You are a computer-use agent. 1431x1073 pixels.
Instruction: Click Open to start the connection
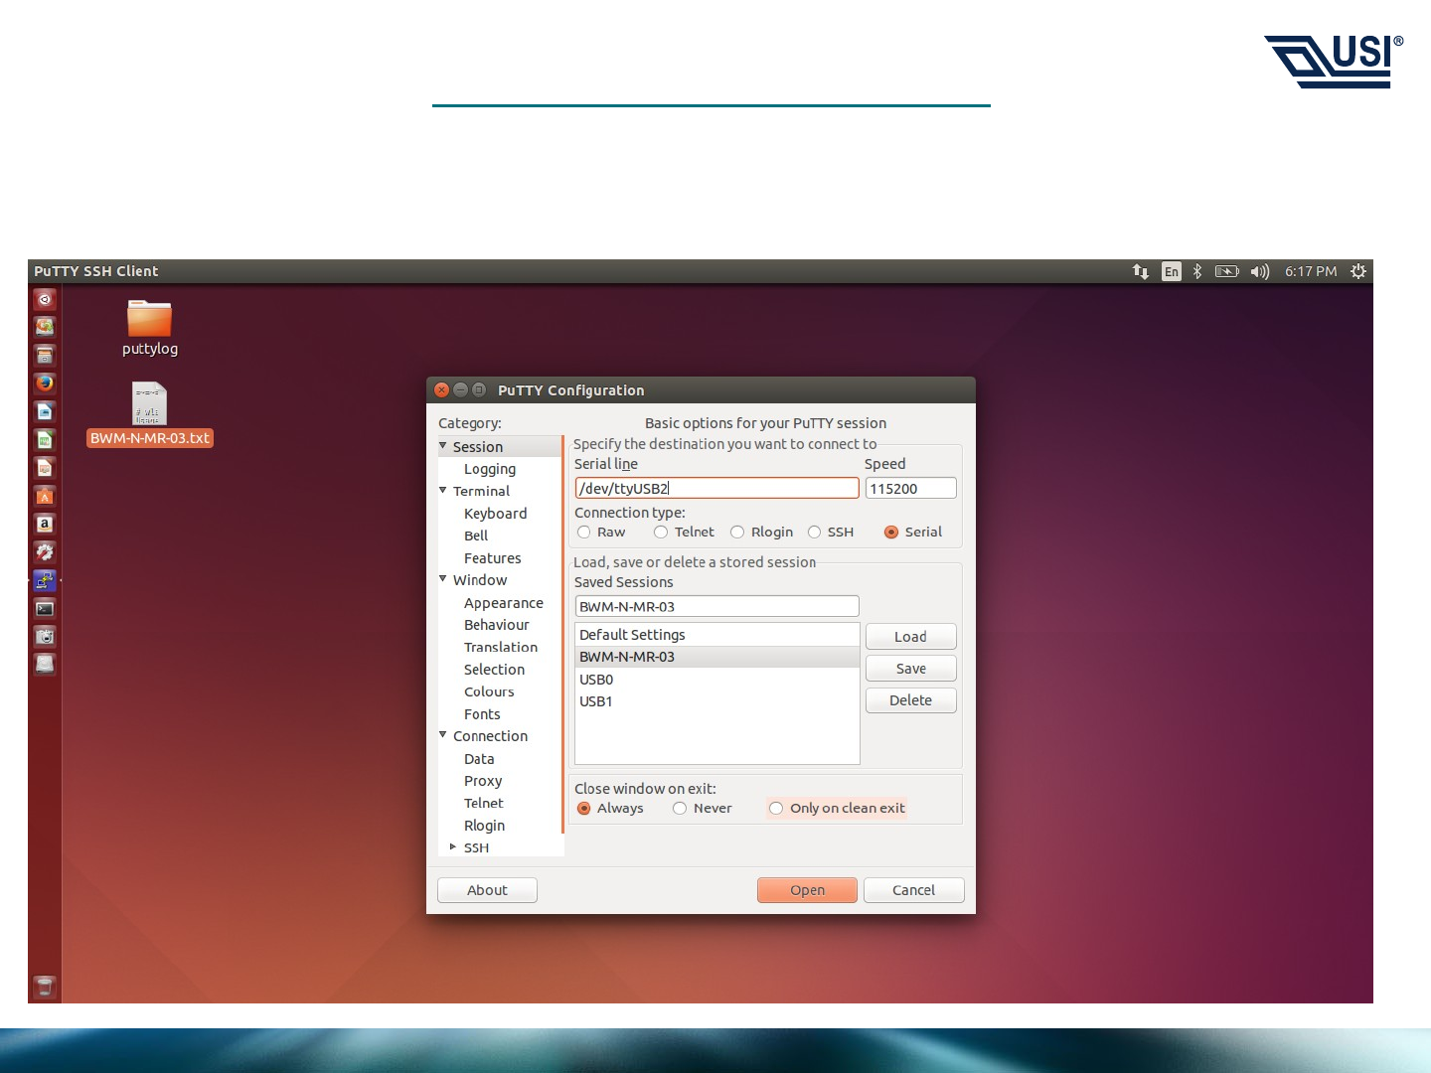(807, 890)
